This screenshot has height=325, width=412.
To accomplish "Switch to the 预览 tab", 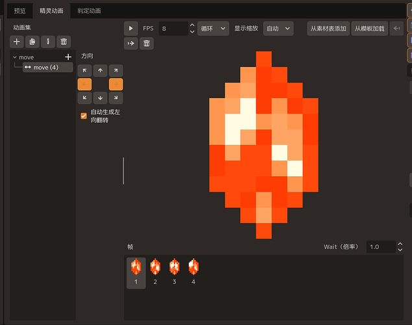I will [19, 11].
